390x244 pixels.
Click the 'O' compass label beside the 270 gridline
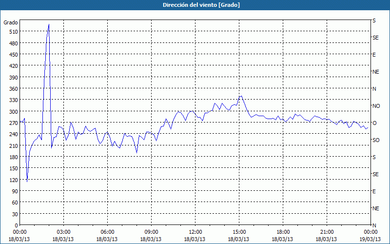(374, 123)
